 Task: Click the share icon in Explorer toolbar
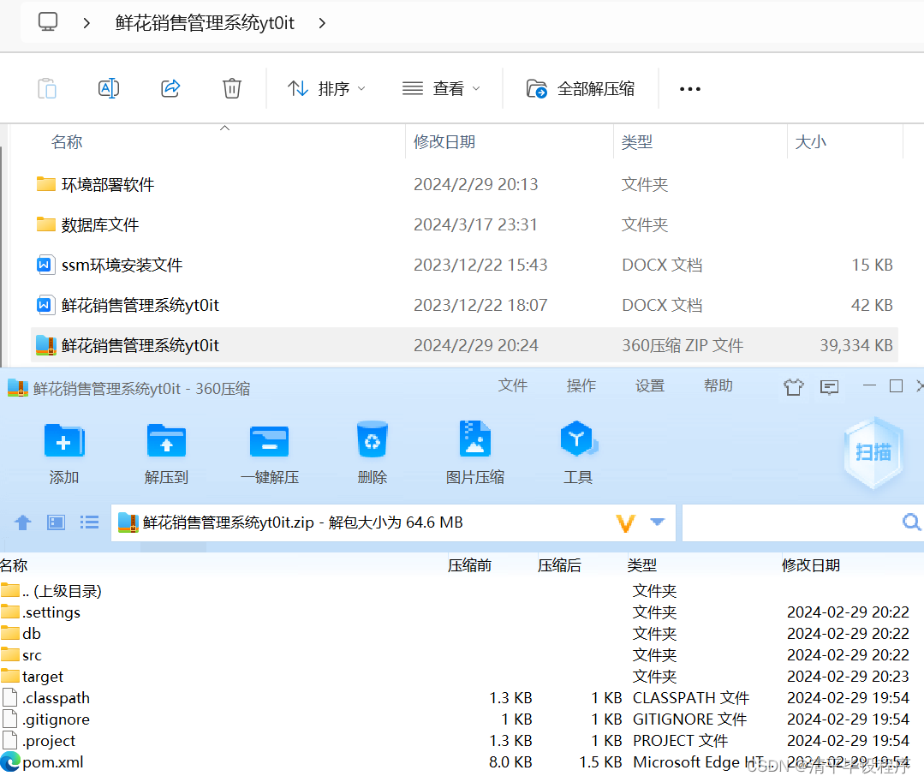coord(170,87)
